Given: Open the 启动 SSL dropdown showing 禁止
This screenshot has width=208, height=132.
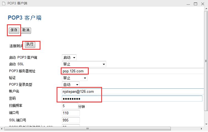Looking at the screenshot, I should click(84, 64).
